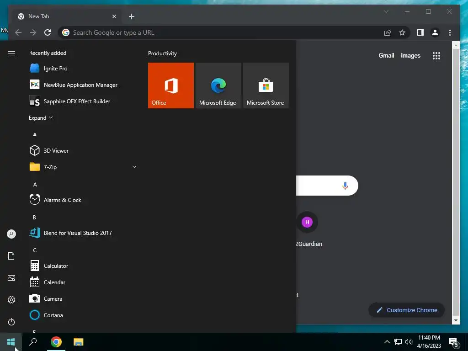The image size is (468, 351).
Task: Open Documents from Start sidebar
Action: tap(11, 256)
